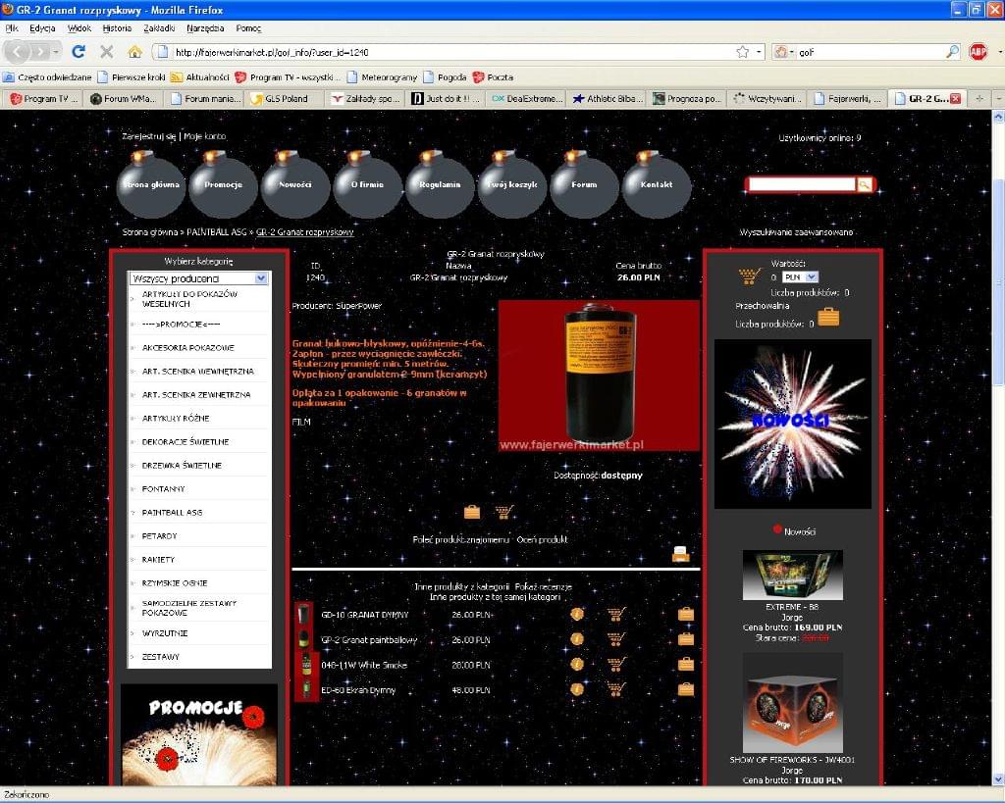The height and width of the screenshot is (803, 1005).
Task: Click the Zarejestruj się link
Action: (x=149, y=136)
